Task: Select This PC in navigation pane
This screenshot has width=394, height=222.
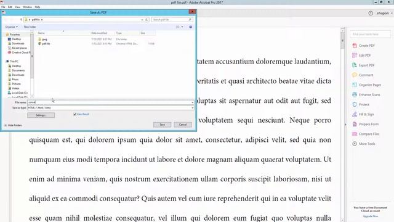Action: tap(12, 62)
